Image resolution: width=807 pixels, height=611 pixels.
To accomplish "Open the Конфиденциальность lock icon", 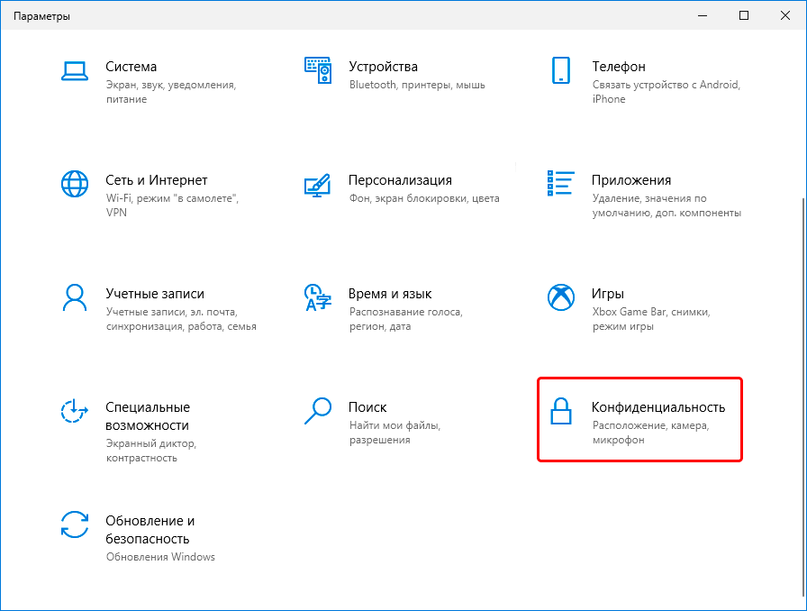I will (x=560, y=411).
